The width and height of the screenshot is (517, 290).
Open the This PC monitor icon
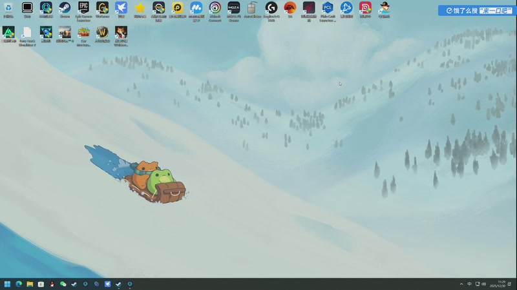(x=27, y=9)
